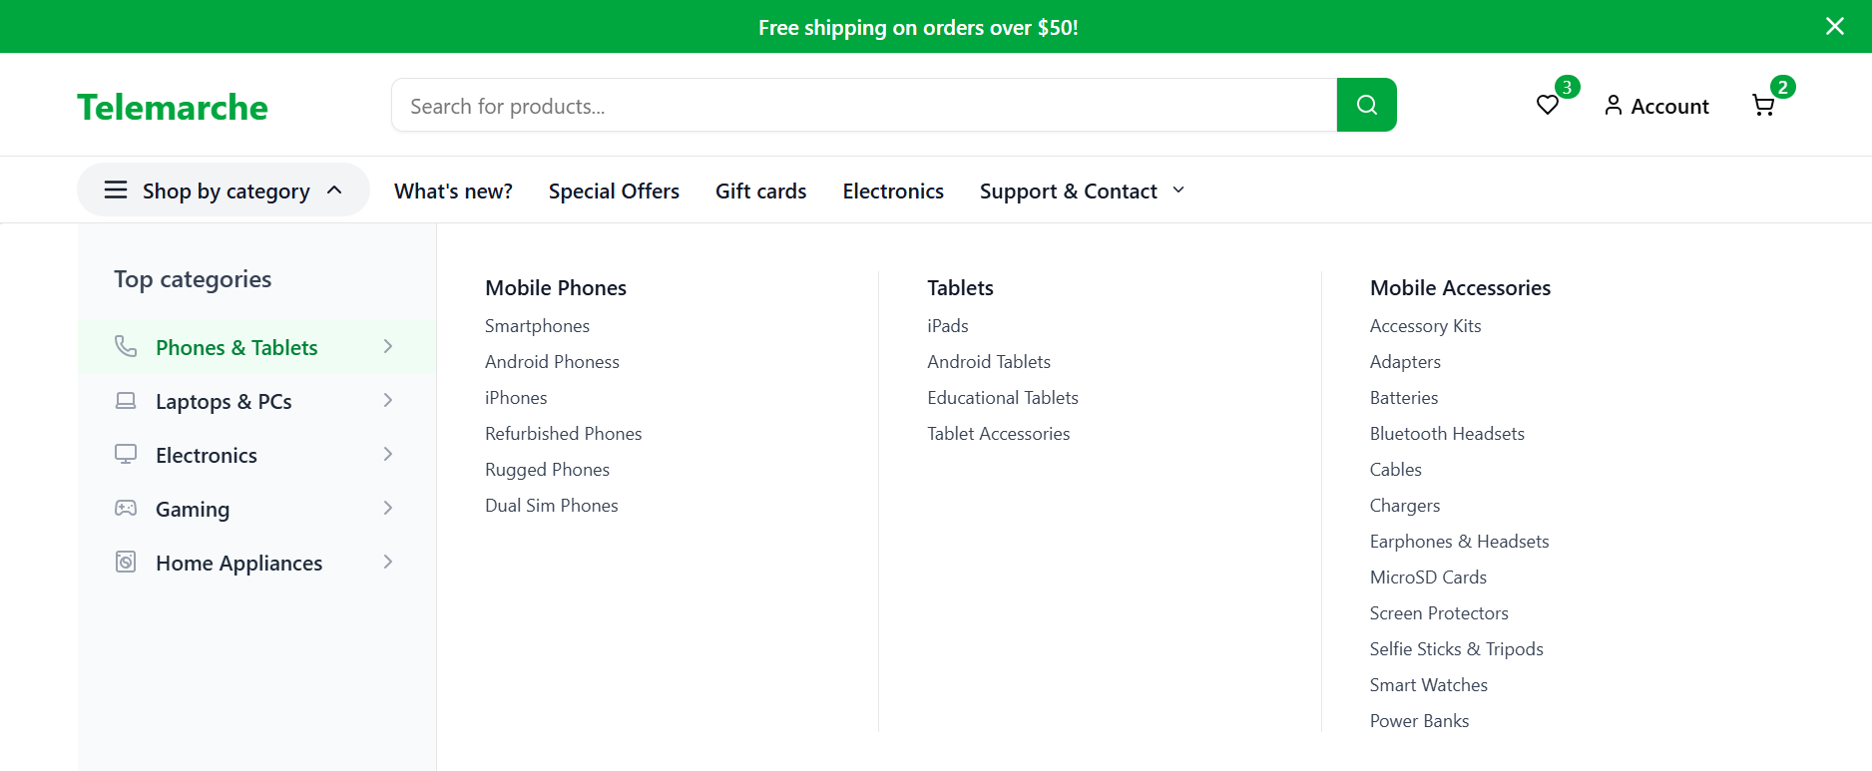Expand the Electronics sidebar category arrow
The image size is (1872, 771).
click(x=388, y=455)
